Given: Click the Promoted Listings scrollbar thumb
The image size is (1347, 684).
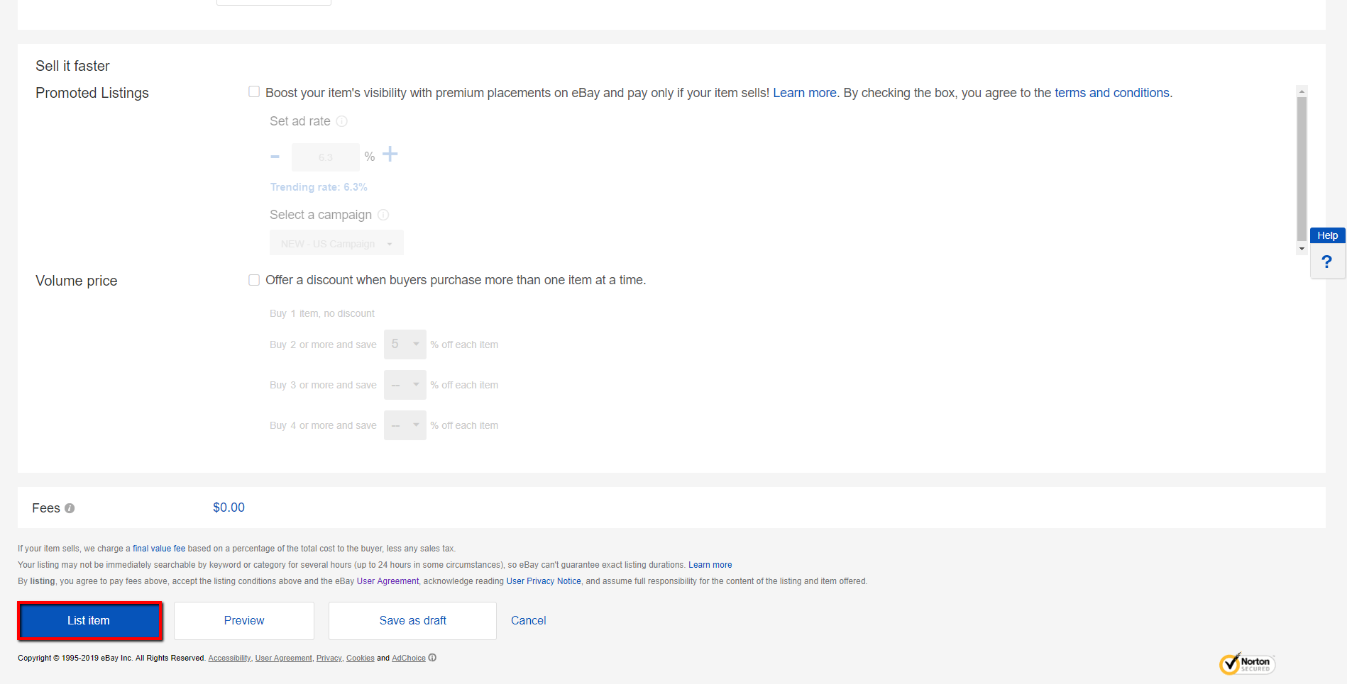Looking at the screenshot, I should 1302,169.
